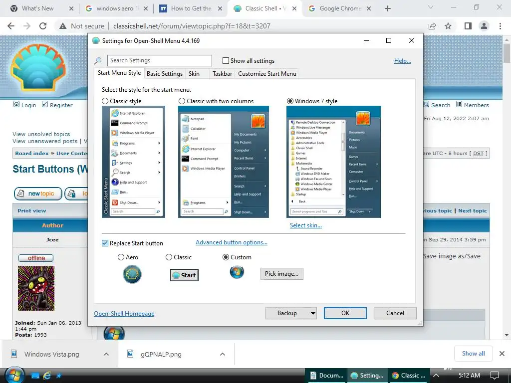Select the Windows 7 style radio button
The height and width of the screenshot is (383, 511).
point(290,101)
